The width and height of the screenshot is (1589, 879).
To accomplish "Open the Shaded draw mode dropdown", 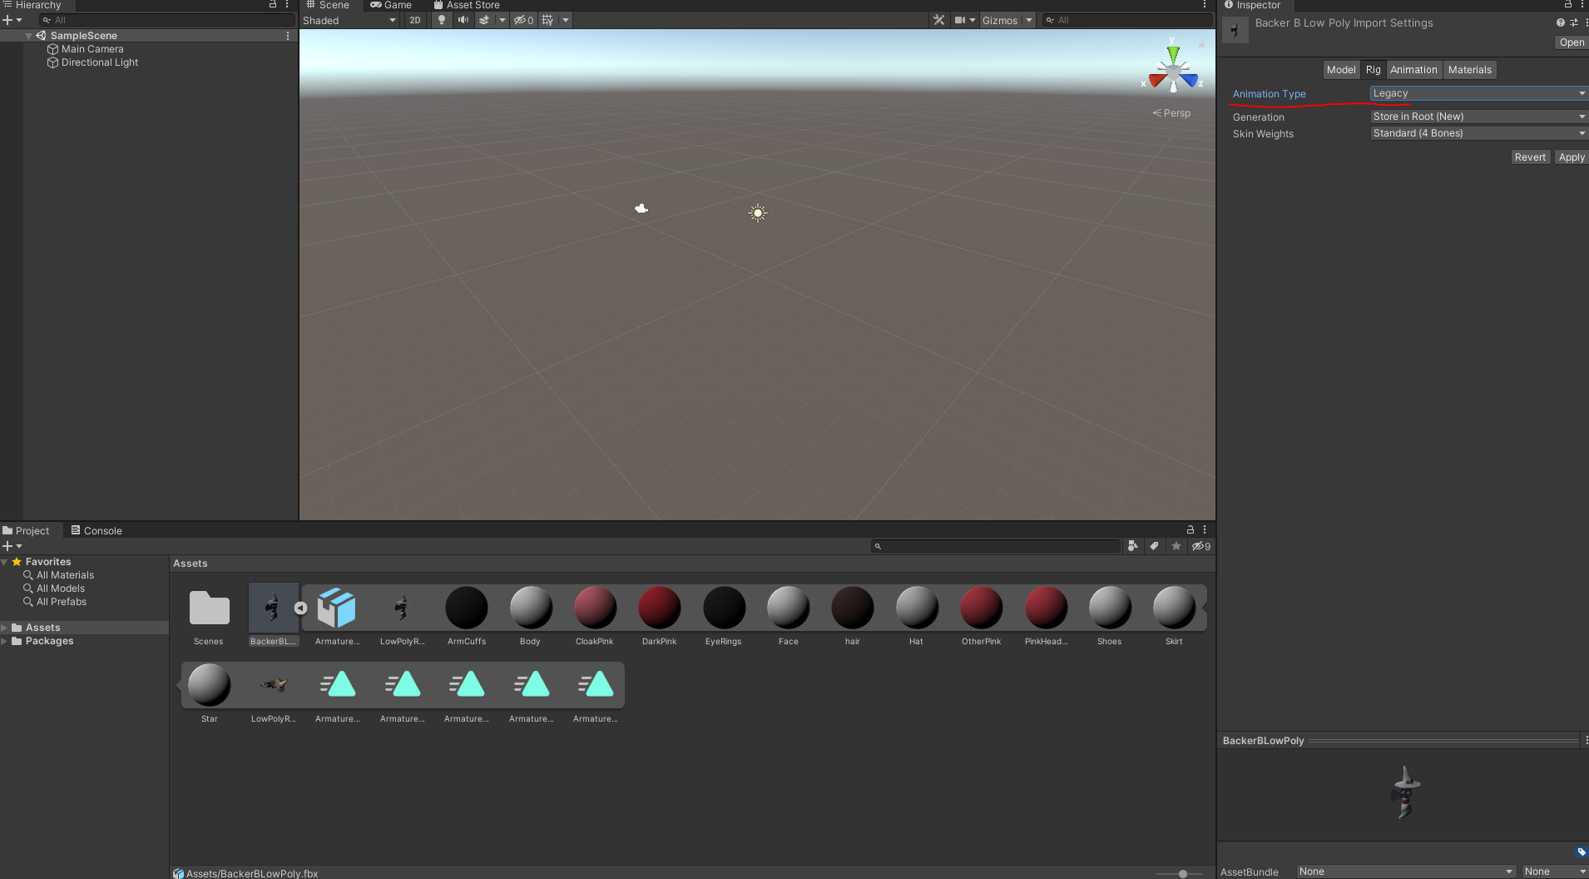I will [349, 20].
